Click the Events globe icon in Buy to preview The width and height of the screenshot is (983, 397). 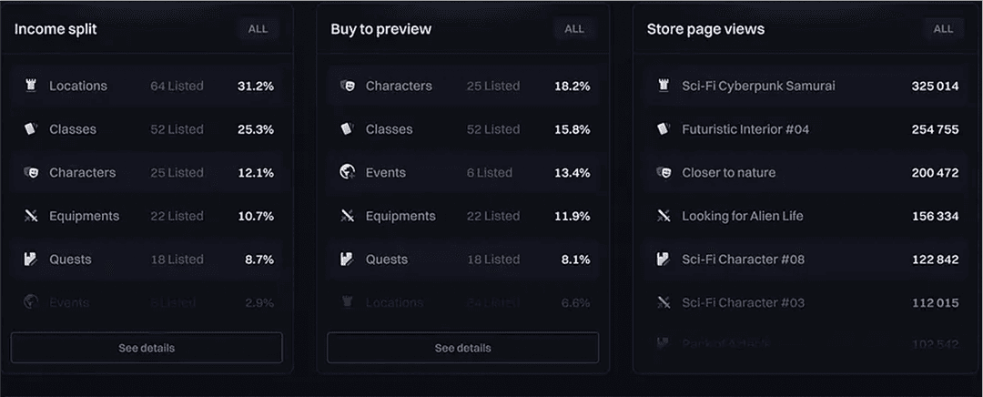click(348, 172)
